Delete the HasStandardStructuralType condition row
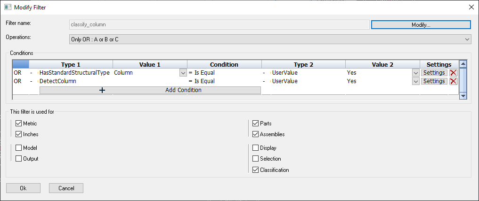 pos(453,73)
